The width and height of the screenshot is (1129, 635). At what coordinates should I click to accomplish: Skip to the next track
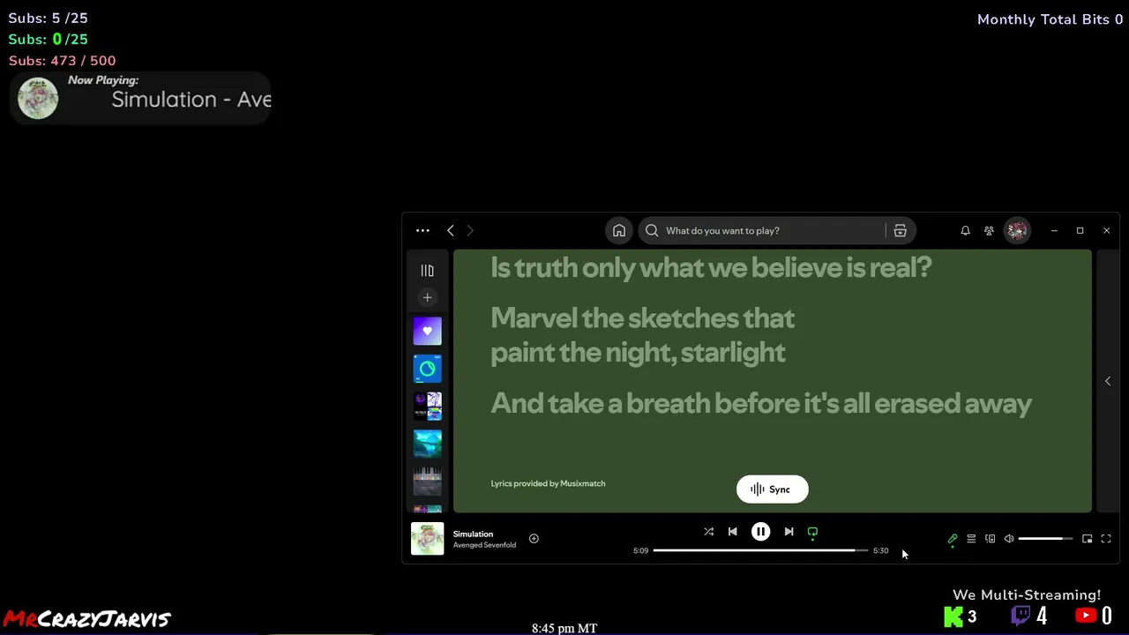(x=789, y=532)
